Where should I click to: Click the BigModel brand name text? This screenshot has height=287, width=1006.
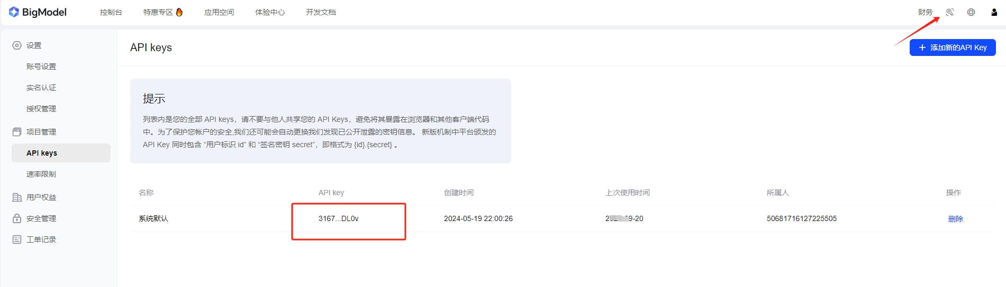pyautogui.click(x=44, y=12)
